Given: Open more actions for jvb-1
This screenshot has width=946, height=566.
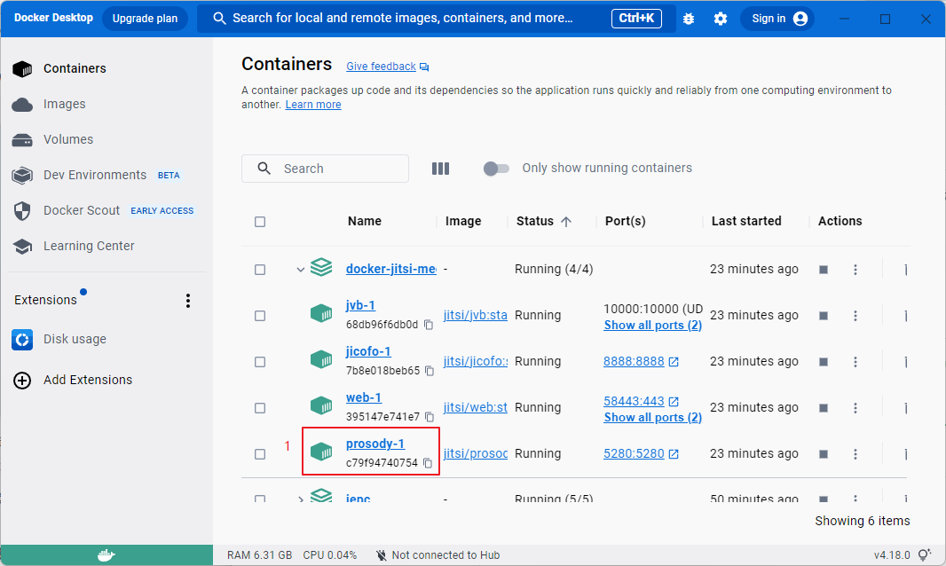Looking at the screenshot, I should (855, 316).
